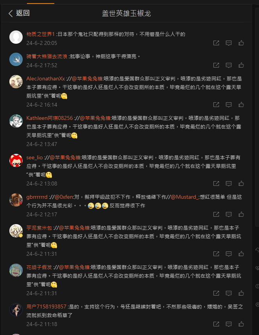Open the @0xfen mention link
The width and height of the screenshot is (259, 335).
pyautogui.click(x=64, y=197)
